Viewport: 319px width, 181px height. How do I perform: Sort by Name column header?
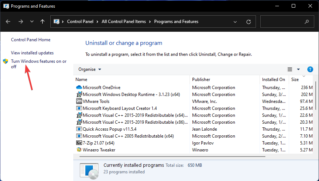[81, 80]
